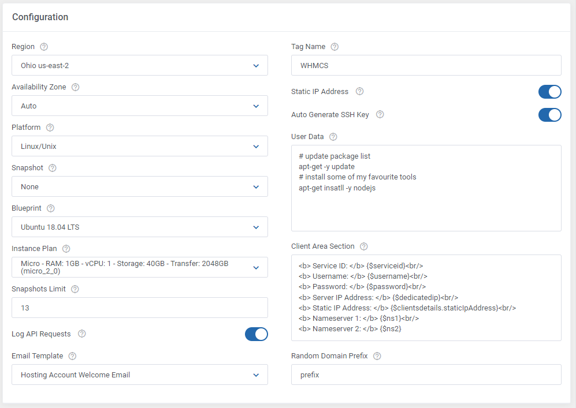Click the help icon next to Blueprint

tap(51, 208)
